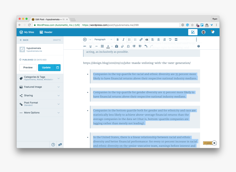Open the notifications bell
236x172 pixels.
(x=212, y=32)
